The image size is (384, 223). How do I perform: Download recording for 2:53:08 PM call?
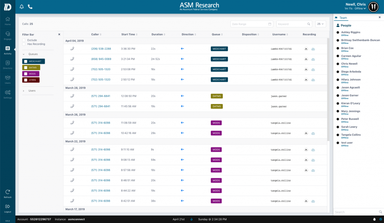313,69
